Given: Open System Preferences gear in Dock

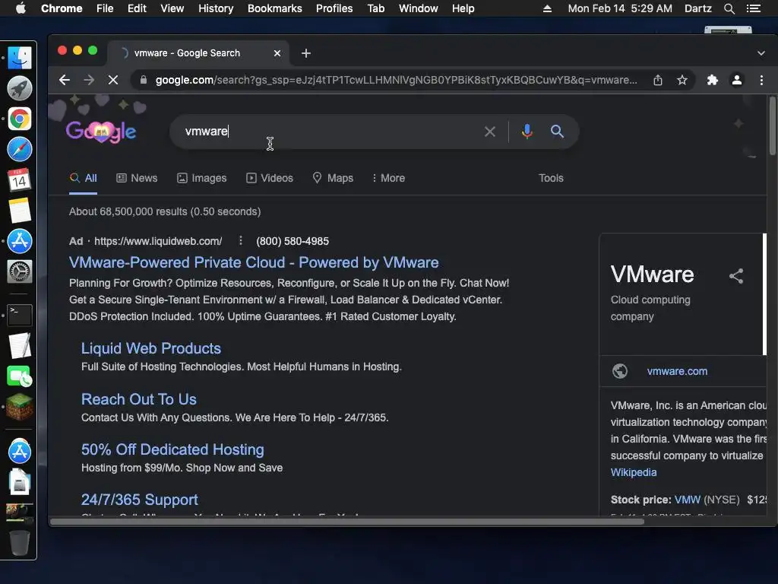Looking at the screenshot, I should [x=19, y=271].
